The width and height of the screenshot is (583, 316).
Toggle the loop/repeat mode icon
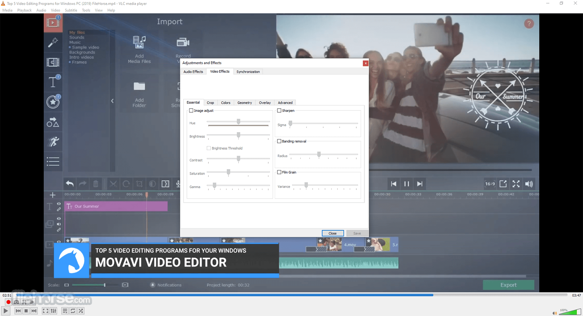[73, 311]
